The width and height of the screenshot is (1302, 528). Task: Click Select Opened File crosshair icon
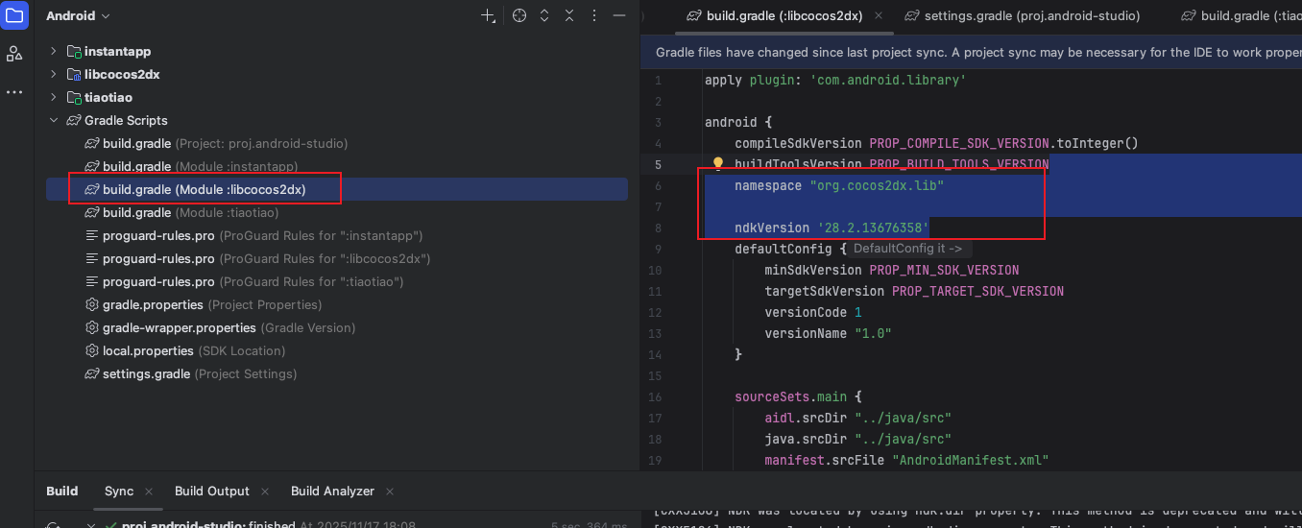(519, 16)
